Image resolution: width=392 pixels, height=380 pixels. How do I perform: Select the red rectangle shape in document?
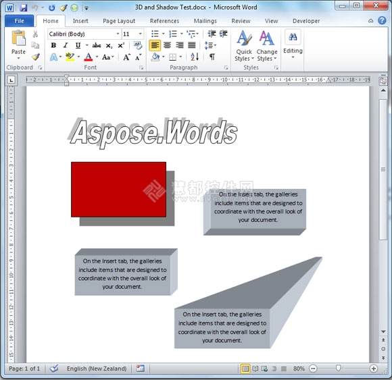[x=118, y=190]
